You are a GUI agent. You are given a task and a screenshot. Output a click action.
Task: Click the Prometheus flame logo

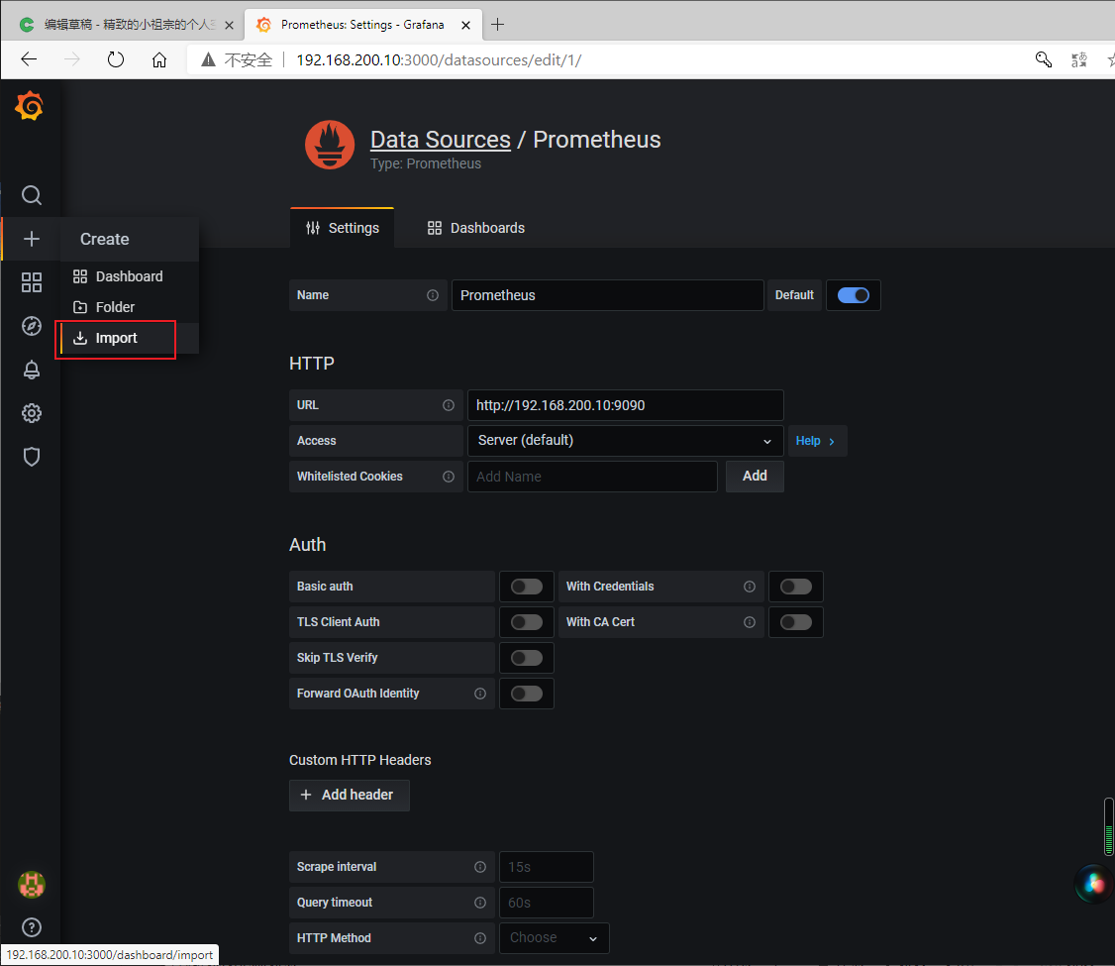point(330,145)
